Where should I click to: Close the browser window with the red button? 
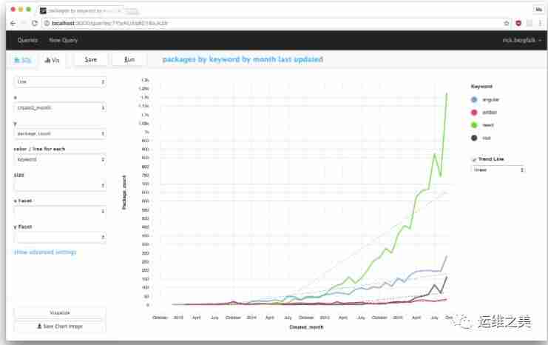click(13, 10)
